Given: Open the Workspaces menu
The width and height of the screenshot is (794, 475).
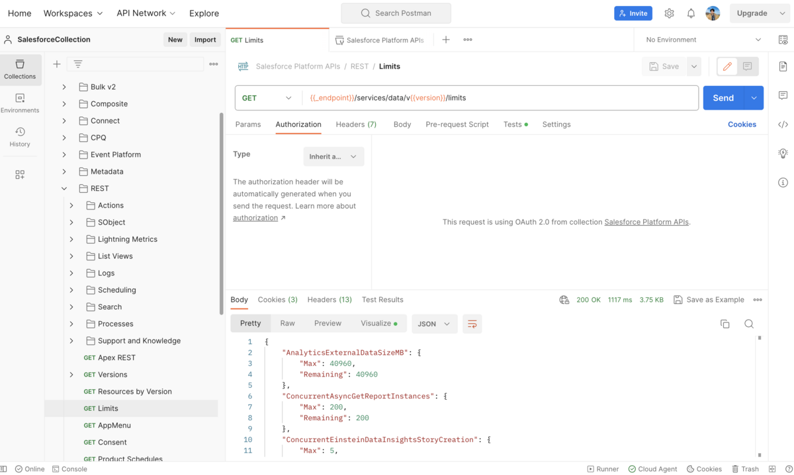Looking at the screenshot, I should click(73, 13).
